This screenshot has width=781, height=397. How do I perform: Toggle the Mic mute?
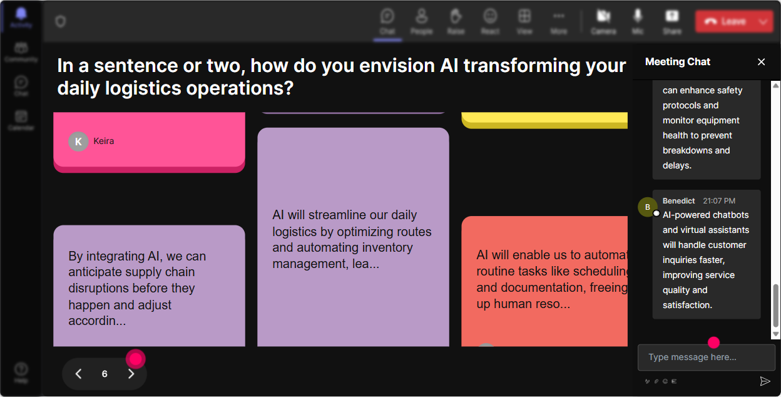[638, 21]
